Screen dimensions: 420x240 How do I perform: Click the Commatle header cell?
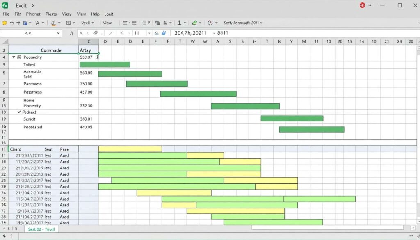(x=43, y=50)
